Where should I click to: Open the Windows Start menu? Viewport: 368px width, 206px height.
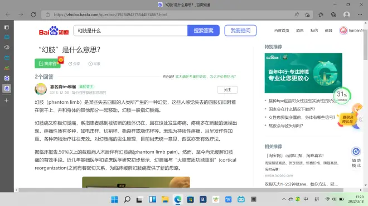tap(114, 199)
